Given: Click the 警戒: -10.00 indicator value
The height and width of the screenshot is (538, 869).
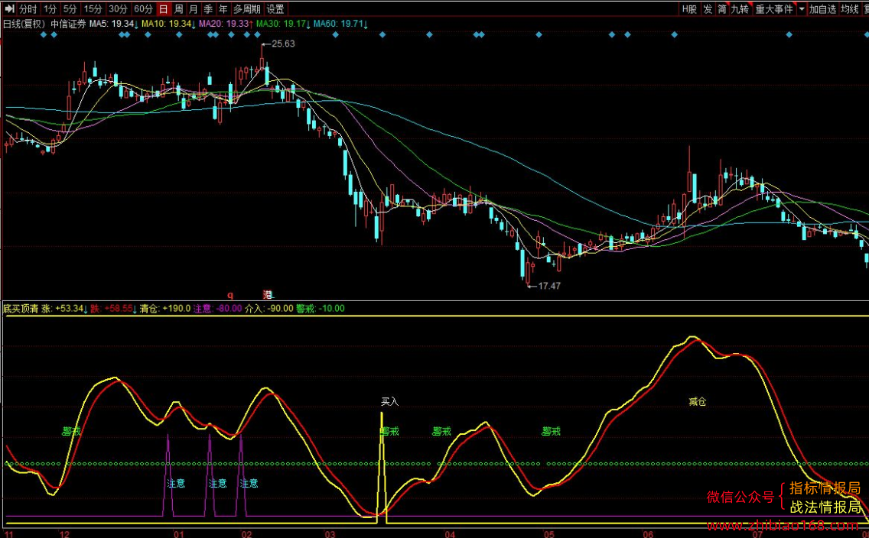Looking at the screenshot, I should point(321,308).
